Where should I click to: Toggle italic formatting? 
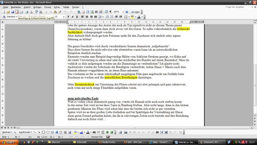pyautogui.click(x=72, y=17)
